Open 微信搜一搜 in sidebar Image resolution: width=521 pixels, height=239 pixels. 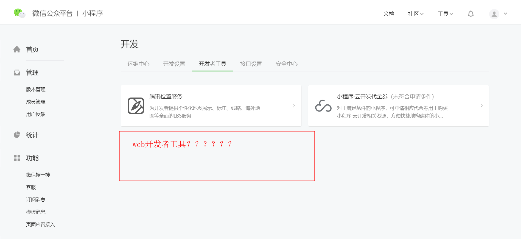coord(38,175)
